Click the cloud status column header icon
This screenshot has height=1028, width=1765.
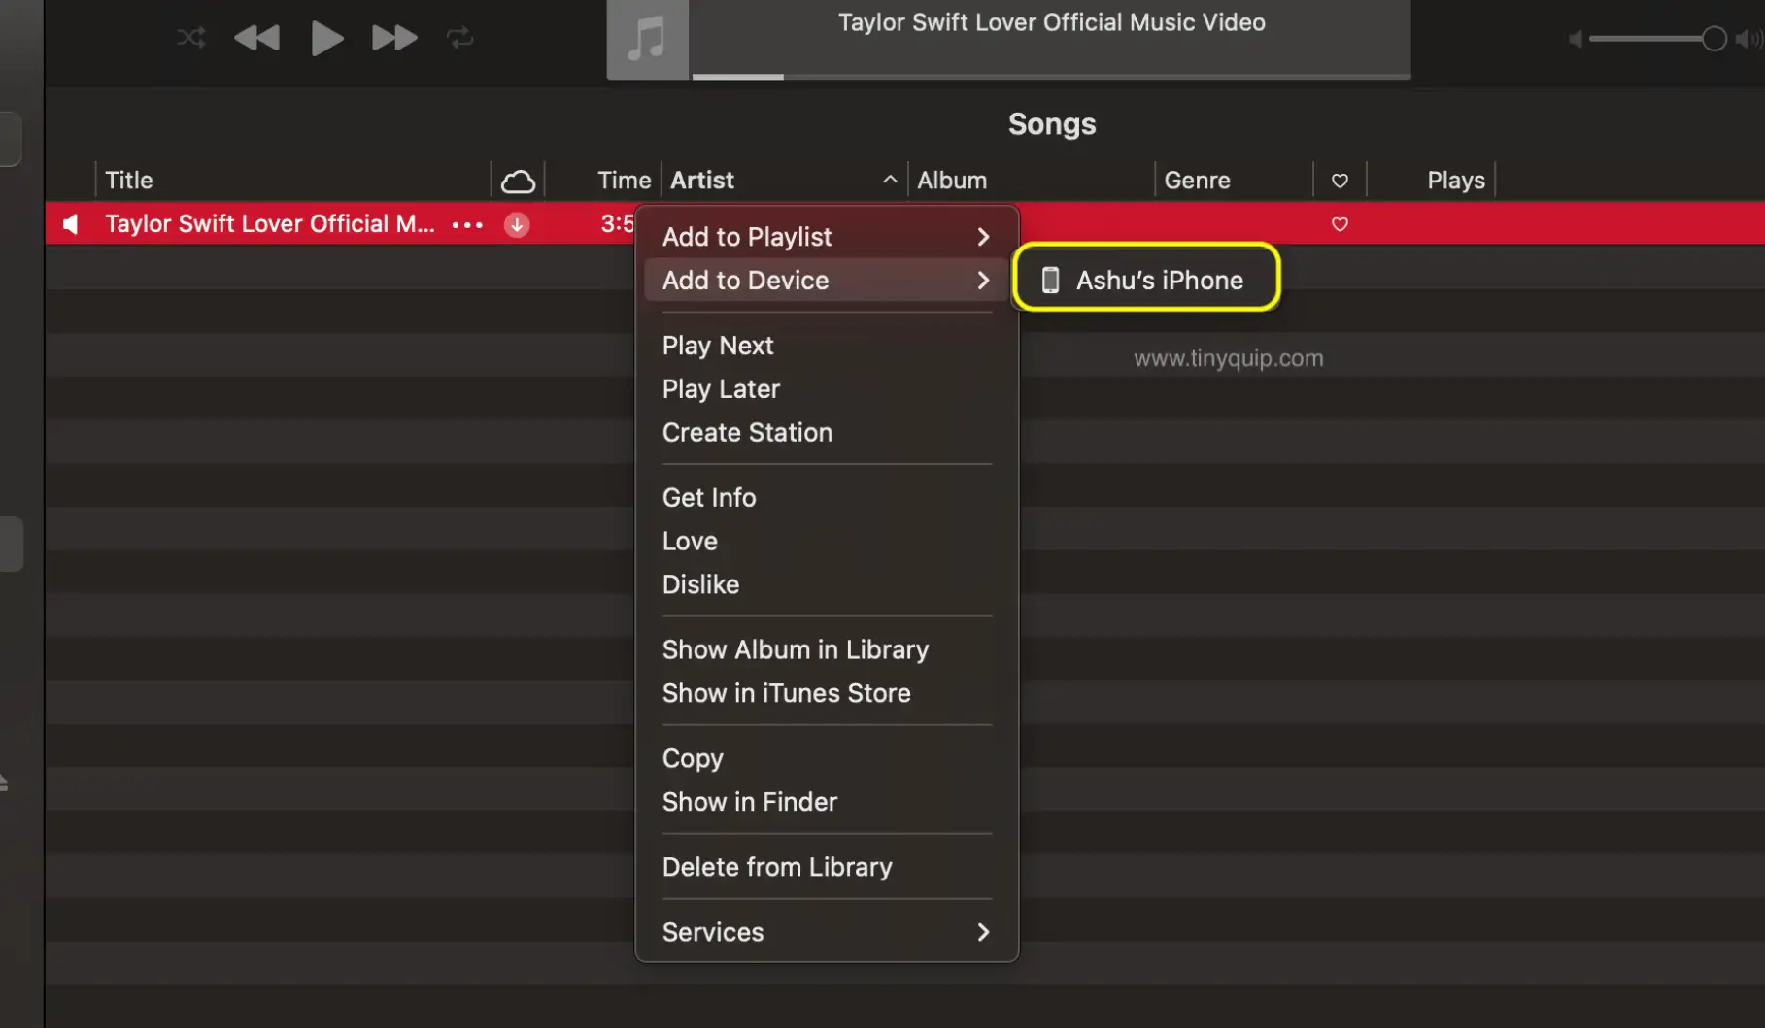(518, 180)
